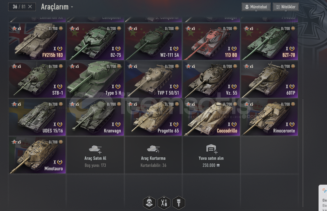The image size is (327, 211).
Task: Select the 113 BO red tank
Action: tap(211, 42)
